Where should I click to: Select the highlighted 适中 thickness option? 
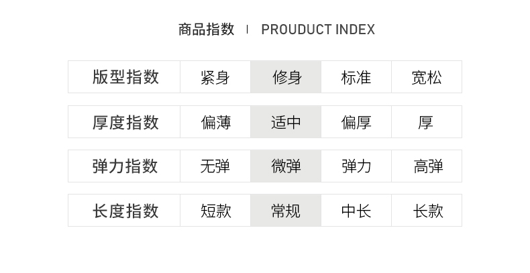pyautogui.click(x=286, y=122)
